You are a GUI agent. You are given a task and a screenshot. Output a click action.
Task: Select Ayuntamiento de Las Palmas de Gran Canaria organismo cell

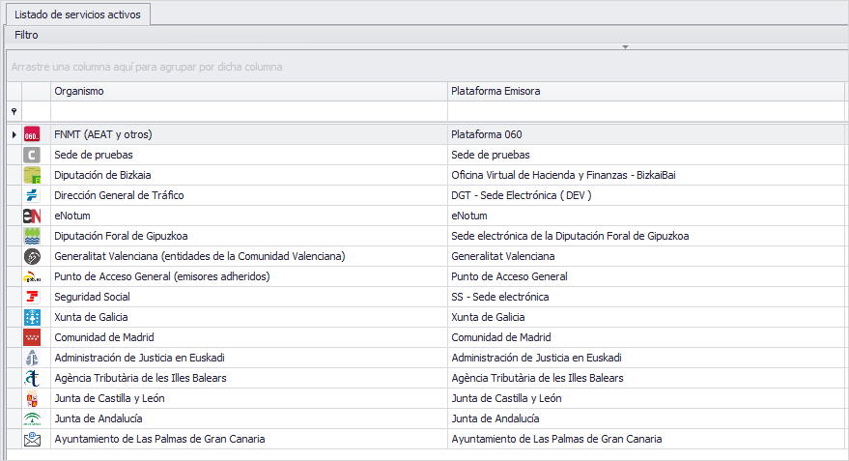coord(249,440)
